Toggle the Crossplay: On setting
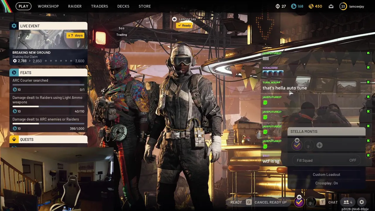 [326, 183]
